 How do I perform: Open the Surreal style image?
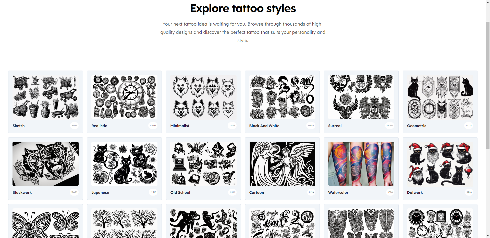pos(361,97)
